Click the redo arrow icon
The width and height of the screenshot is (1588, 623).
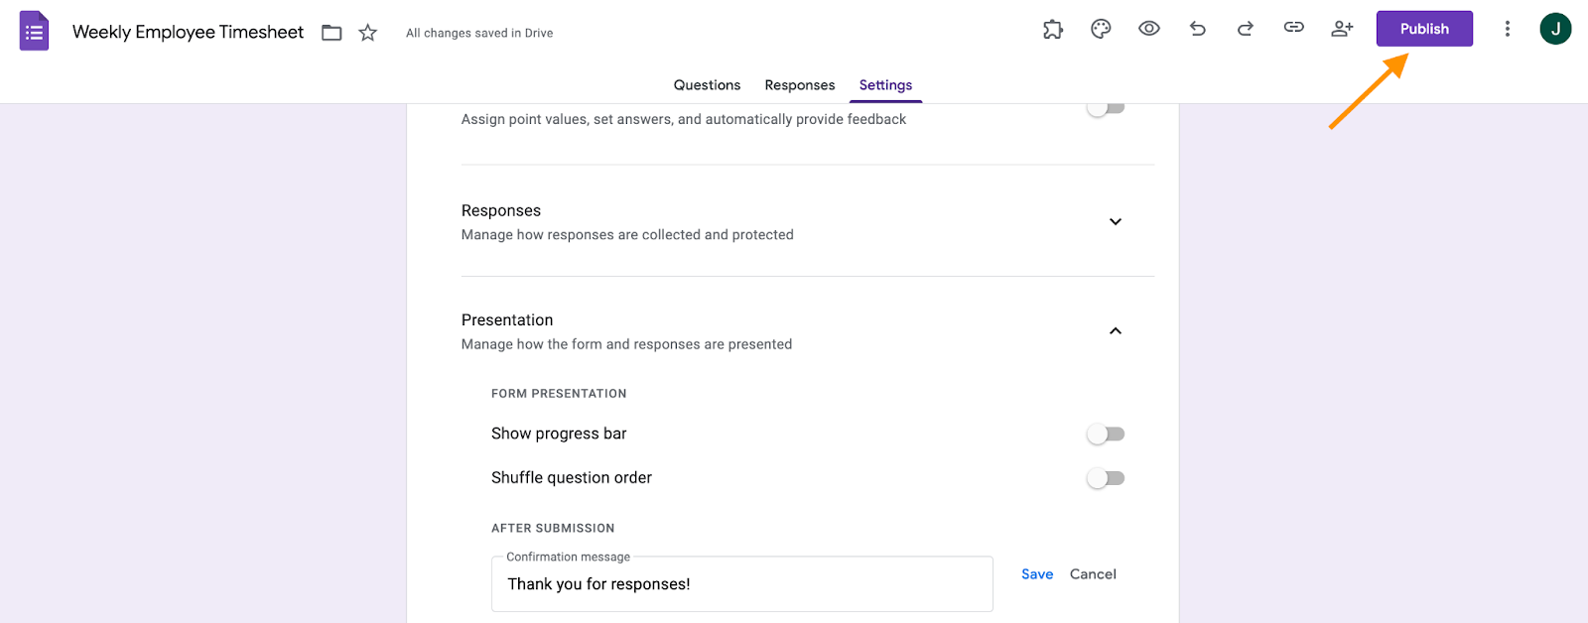coord(1246,29)
